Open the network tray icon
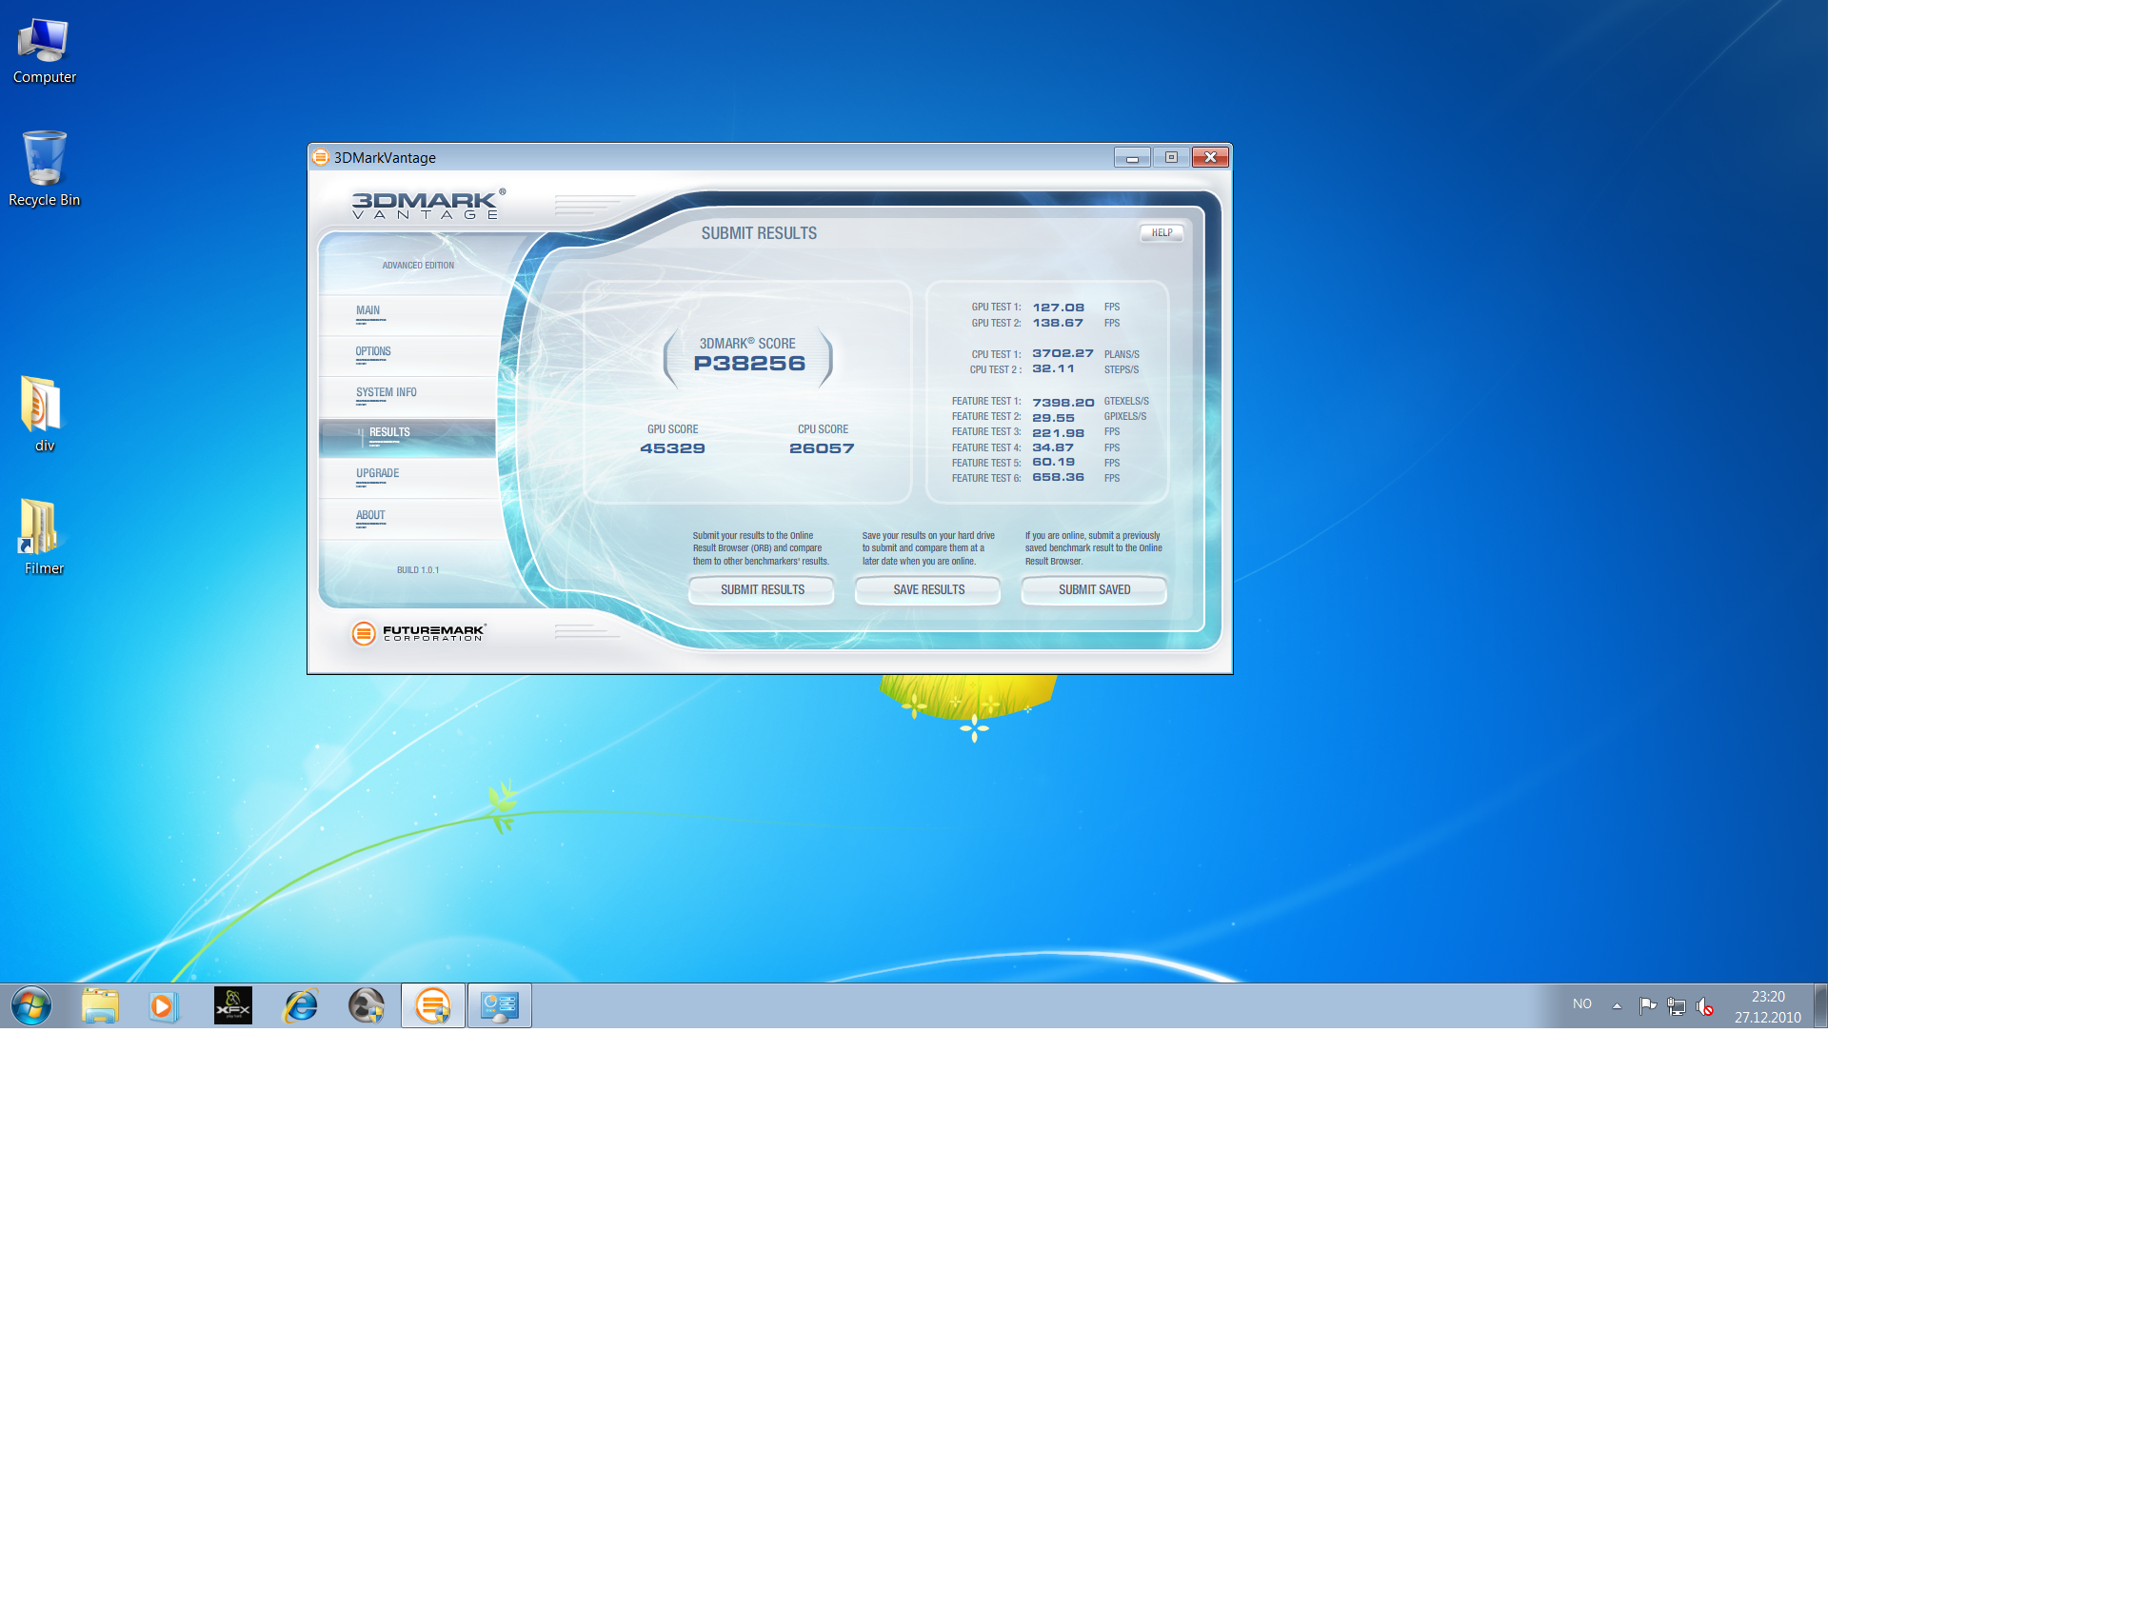Viewport: 2145px width, 1609px height. [x=1676, y=1005]
